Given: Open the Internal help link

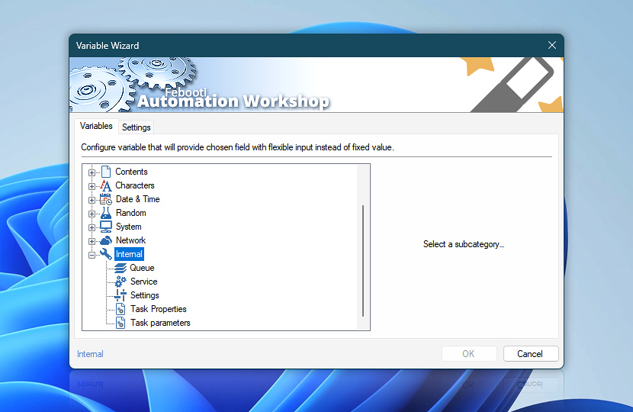Looking at the screenshot, I should [90, 354].
